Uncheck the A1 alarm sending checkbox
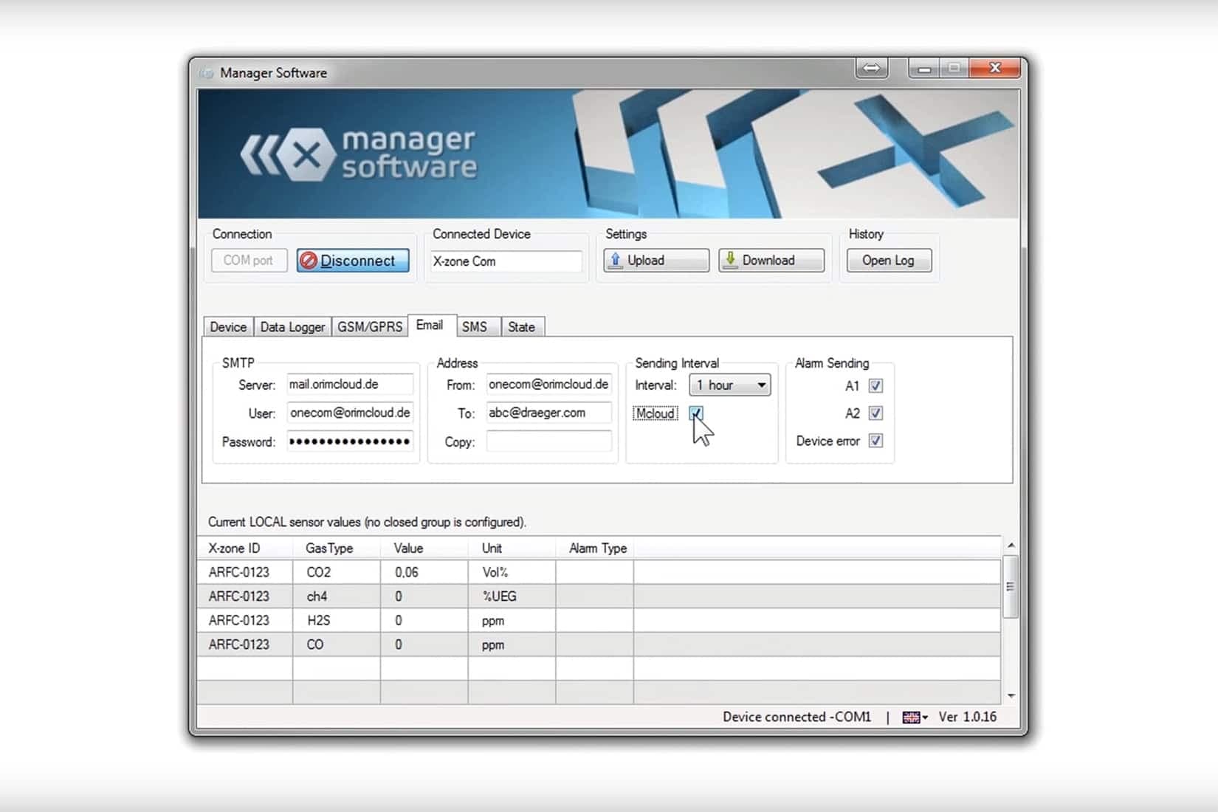This screenshot has height=812, width=1218. click(875, 385)
